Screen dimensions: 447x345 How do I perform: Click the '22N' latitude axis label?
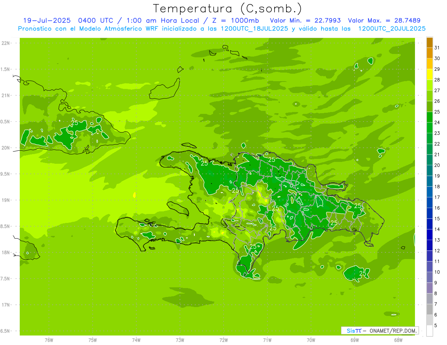click(6, 43)
